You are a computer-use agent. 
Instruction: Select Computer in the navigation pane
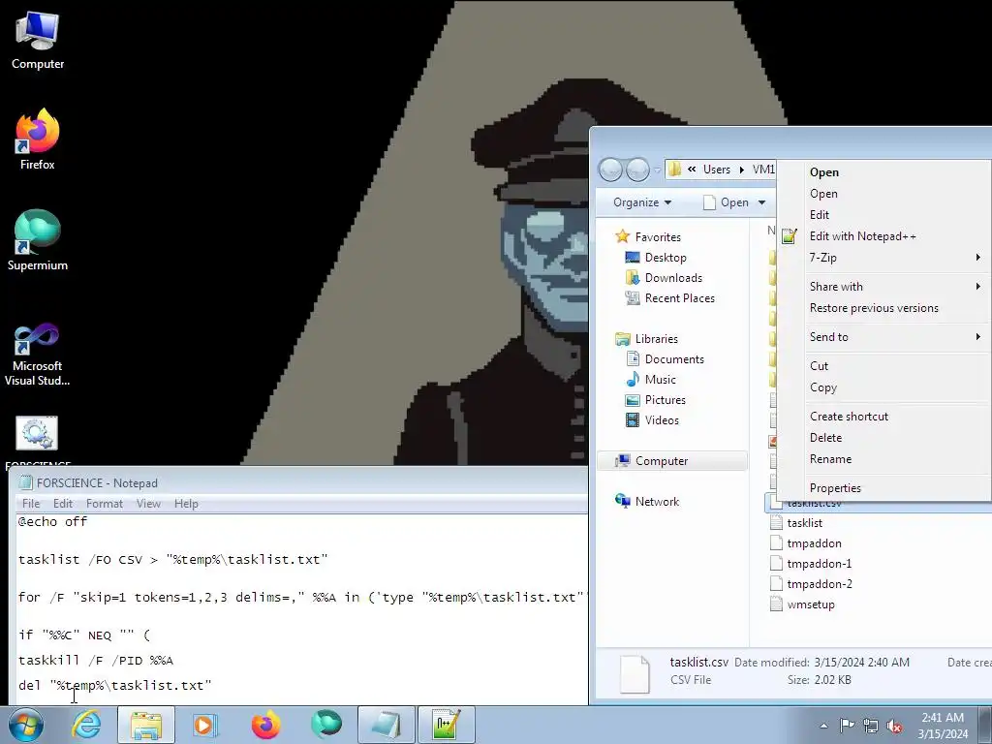672,461
